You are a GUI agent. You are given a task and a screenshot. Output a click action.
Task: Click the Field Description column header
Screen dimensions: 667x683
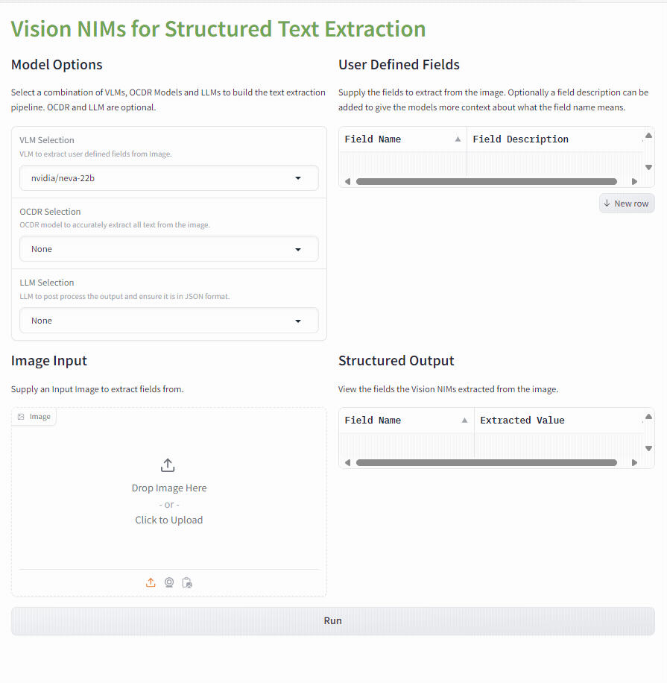click(x=520, y=139)
